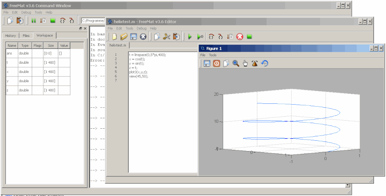Click the current directory path field
Screen dimensions: 386x196
click(x=93, y=21)
